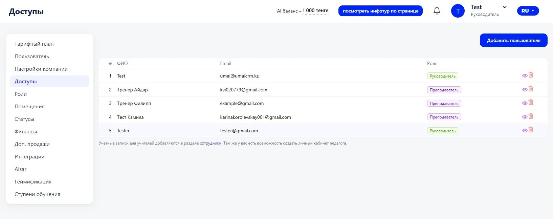
Task: Click the 1 000 тенге balance link
Action: pos(315,11)
